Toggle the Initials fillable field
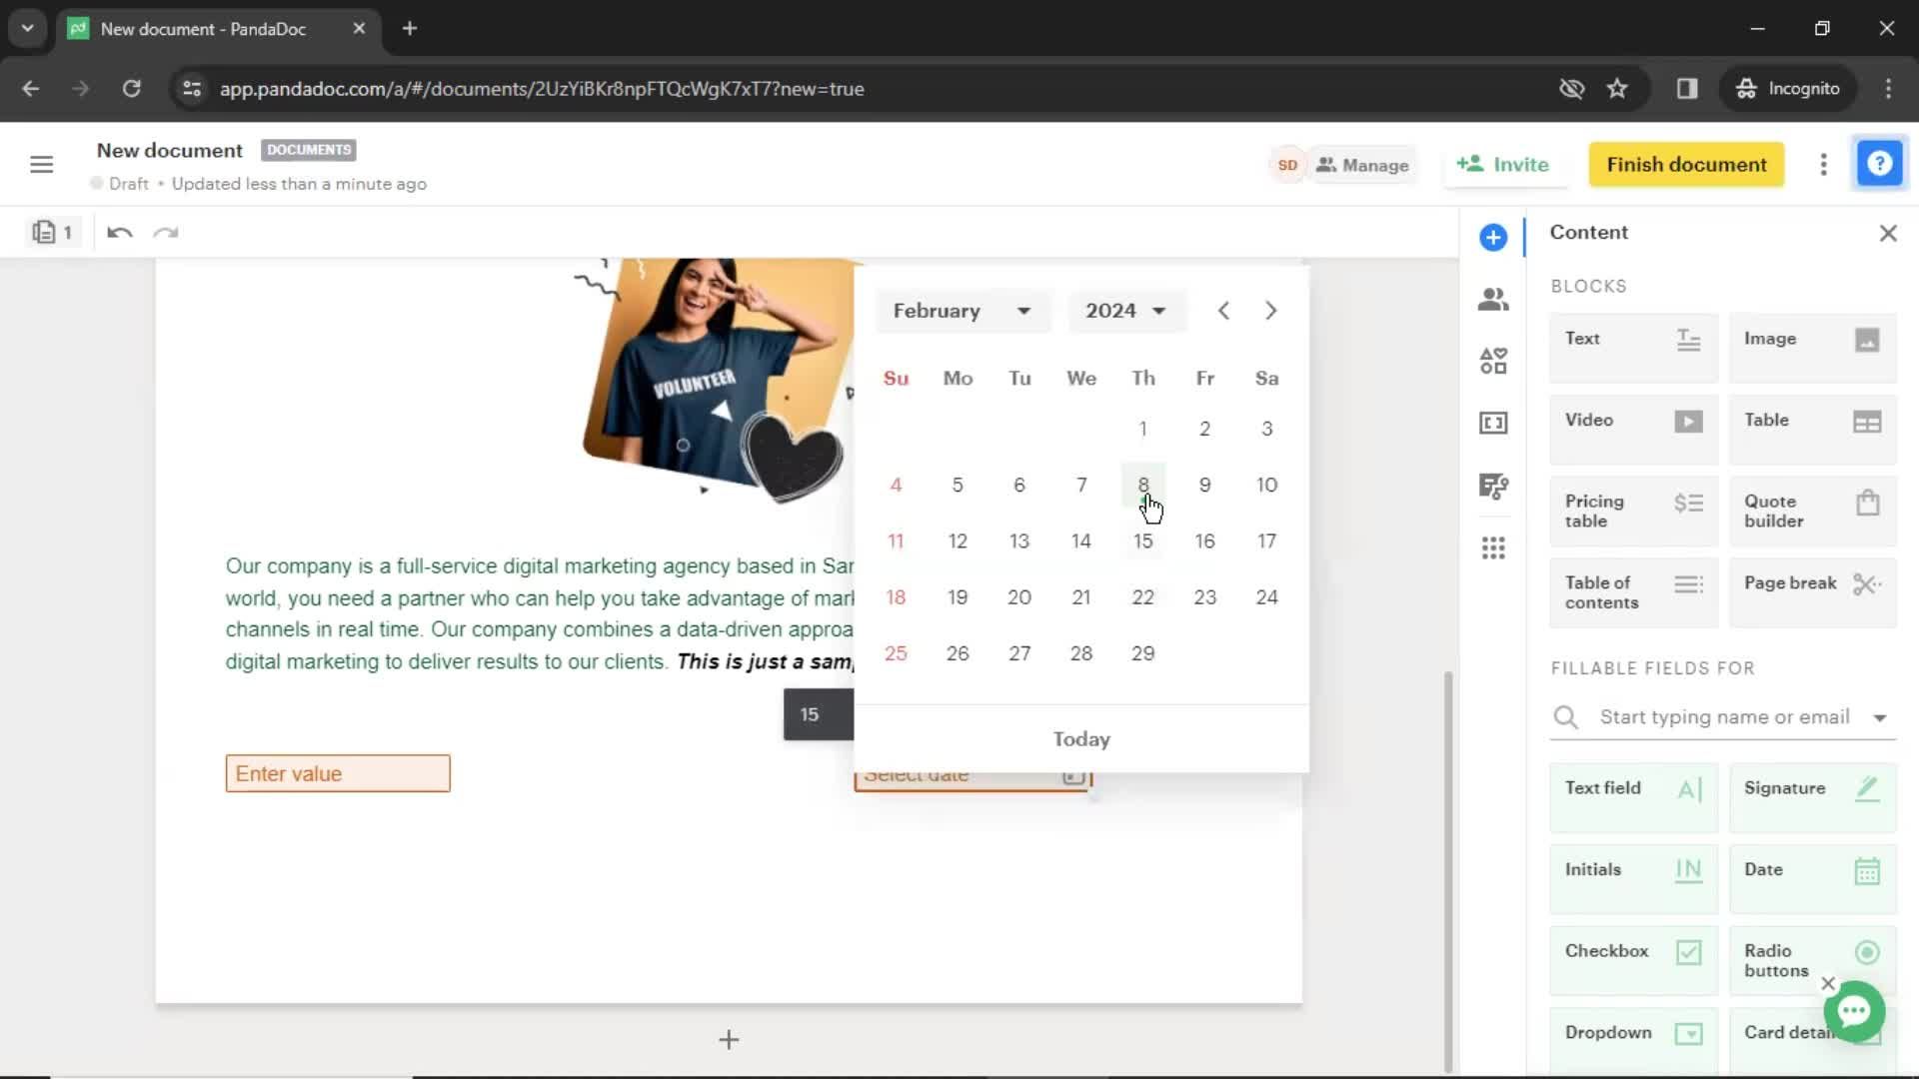The height and width of the screenshot is (1079, 1919). click(1633, 869)
